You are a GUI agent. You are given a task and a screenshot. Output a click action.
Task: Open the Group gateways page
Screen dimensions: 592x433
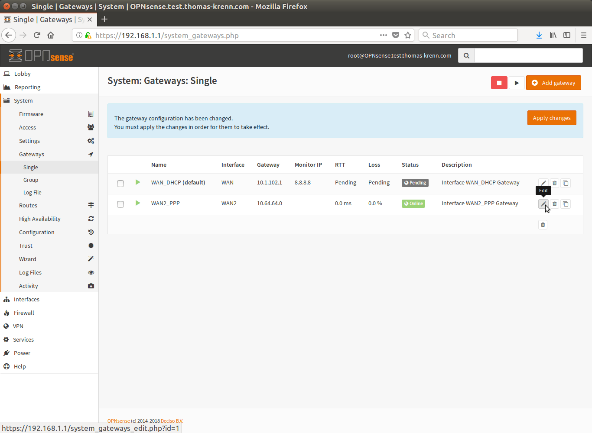[x=31, y=180]
